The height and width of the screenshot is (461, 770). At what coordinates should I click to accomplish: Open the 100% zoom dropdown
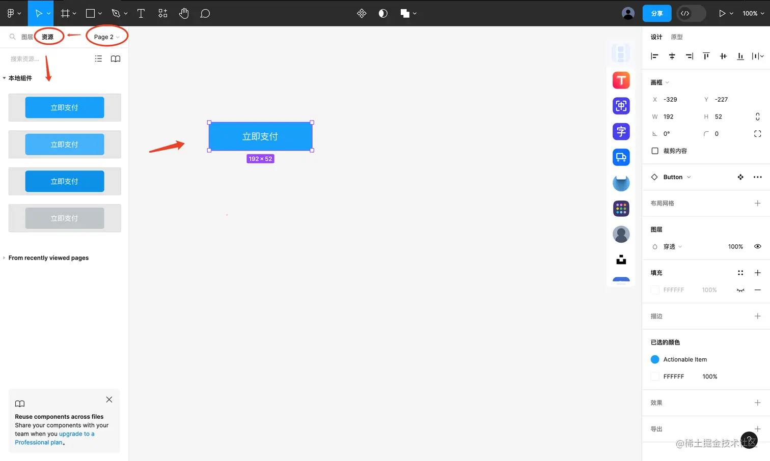pos(753,14)
